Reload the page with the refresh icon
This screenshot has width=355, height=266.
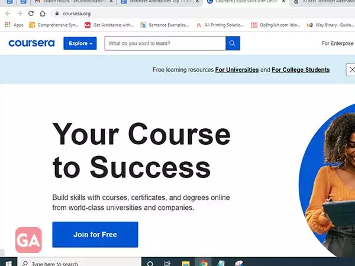click(31, 14)
